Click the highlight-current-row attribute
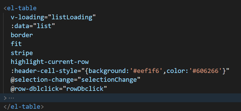Screen dimensions: 241x111 tap(50, 62)
